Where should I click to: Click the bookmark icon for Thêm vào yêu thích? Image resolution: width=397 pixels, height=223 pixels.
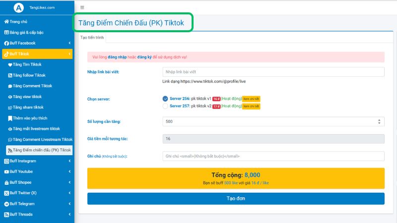10,118
